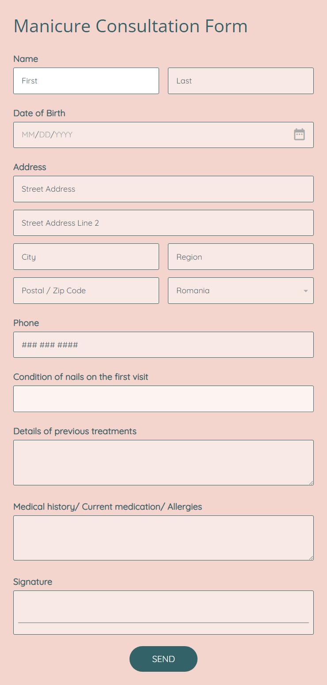The width and height of the screenshot is (327, 685).
Task: Click the previous treatments text area
Action: point(163,462)
